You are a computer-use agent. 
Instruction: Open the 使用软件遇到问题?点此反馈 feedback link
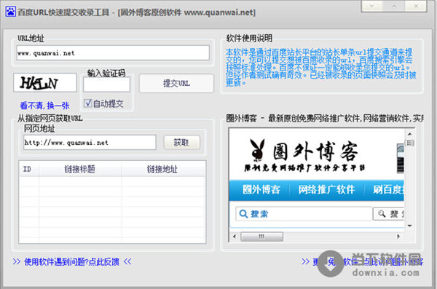point(72,261)
